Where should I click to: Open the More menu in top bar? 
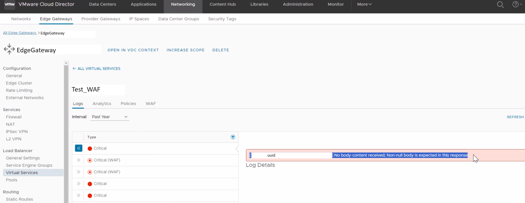coord(364,4)
